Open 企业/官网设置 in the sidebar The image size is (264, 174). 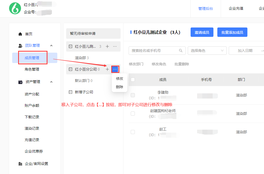coord(37,164)
